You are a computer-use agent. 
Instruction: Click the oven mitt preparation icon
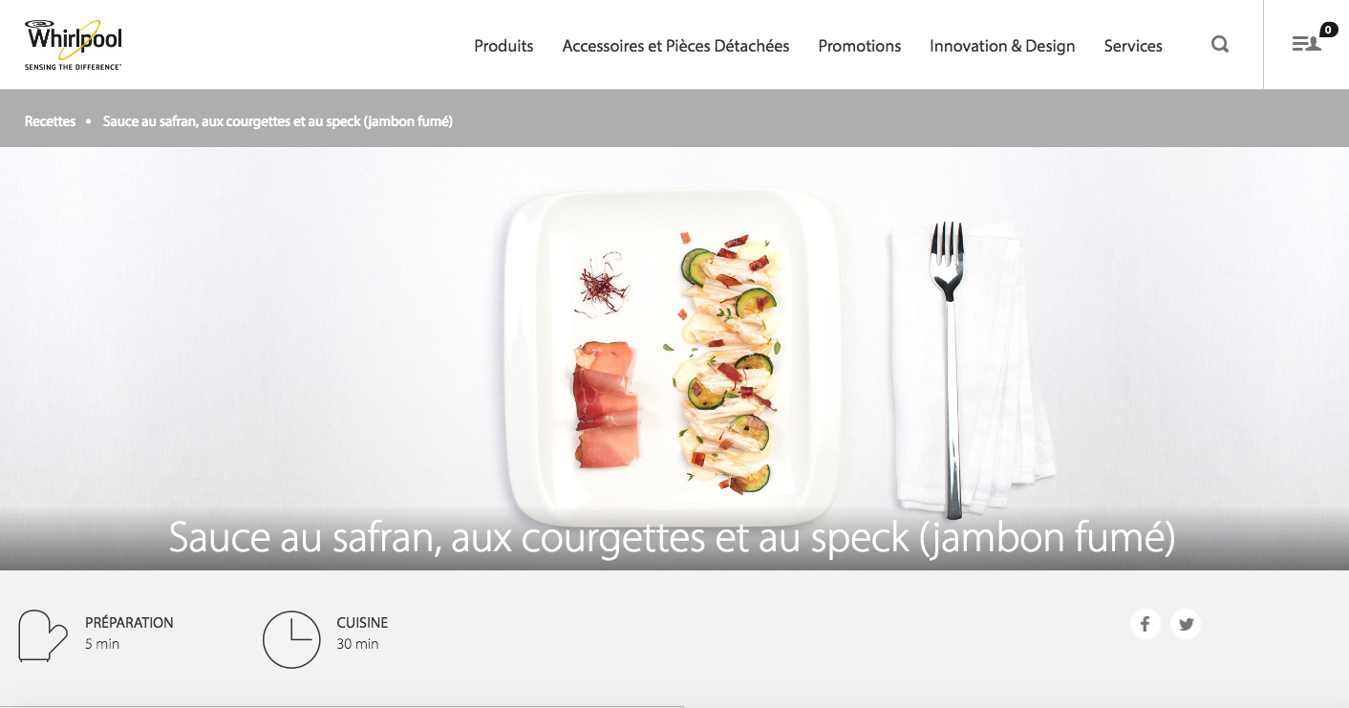click(43, 636)
